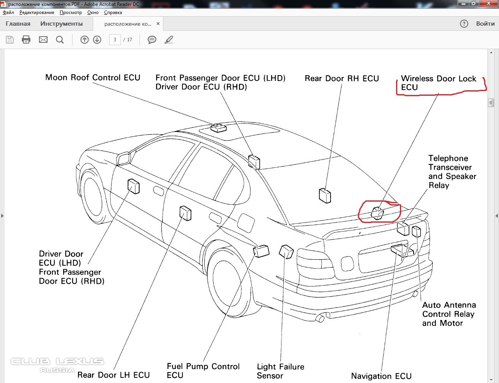Click the Find text magnifier icon
This screenshot has width=499, height=383.
pyautogui.click(x=60, y=40)
